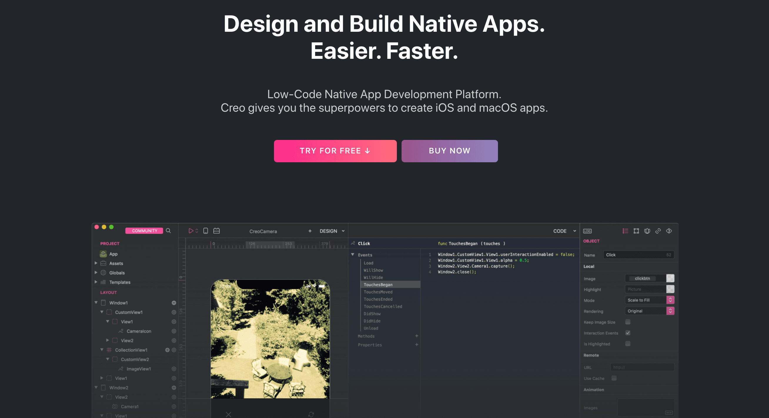Collapse the CustomView1 node
The width and height of the screenshot is (769, 418).
click(x=102, y=312)
